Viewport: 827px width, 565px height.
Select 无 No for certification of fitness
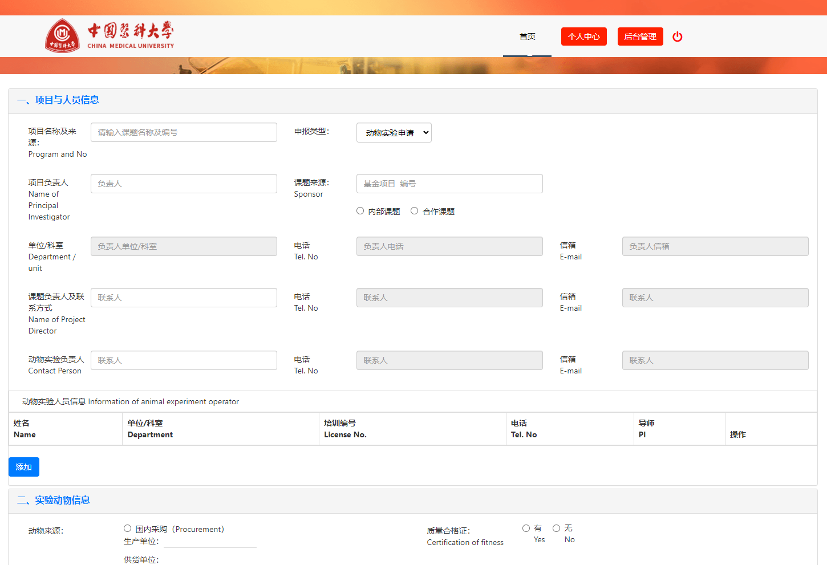[556, 529]
